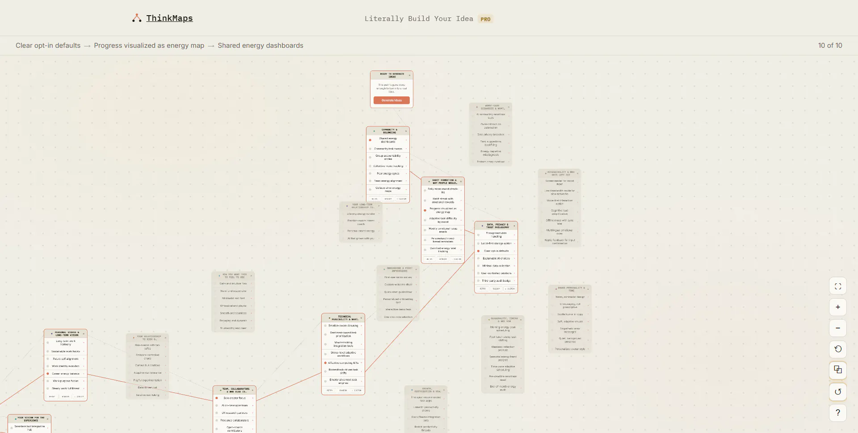Expand the UX research partners row arrow

(253, 413)
